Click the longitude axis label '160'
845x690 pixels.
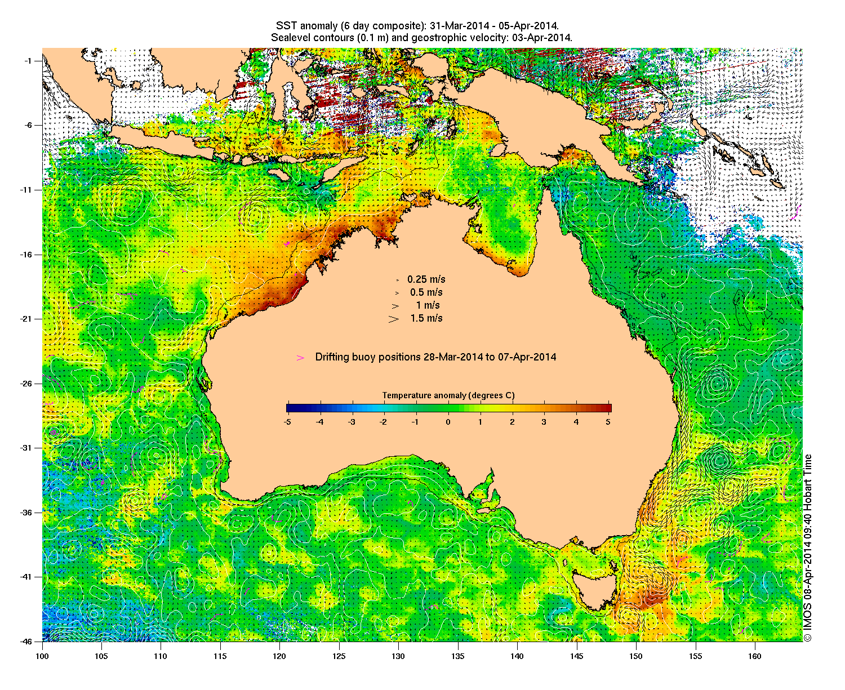(x=755, y=656)
